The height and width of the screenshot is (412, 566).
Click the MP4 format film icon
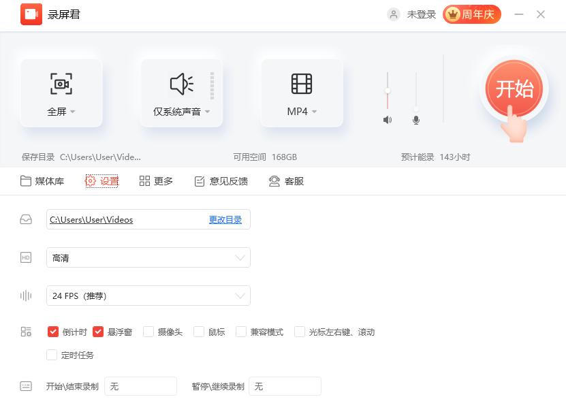(x=301, y=82)
